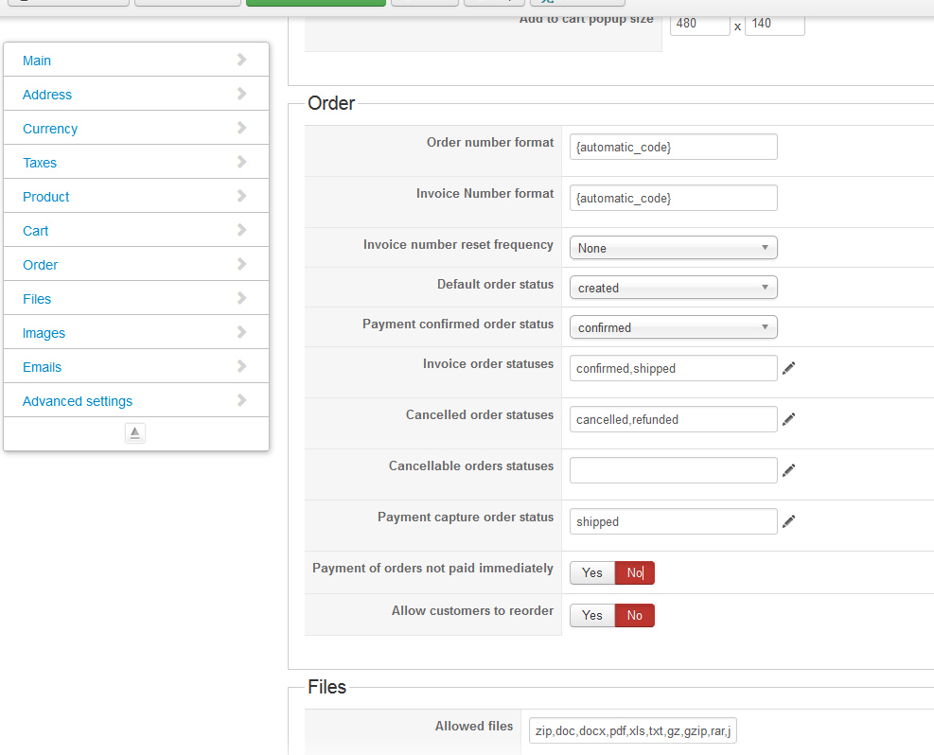
Task: Click pencil icon beside Cancelled order statuses
Action: [x=788, y=419]
